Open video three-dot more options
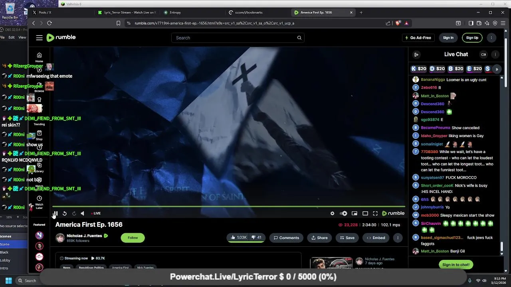 [x=398, y=238]
